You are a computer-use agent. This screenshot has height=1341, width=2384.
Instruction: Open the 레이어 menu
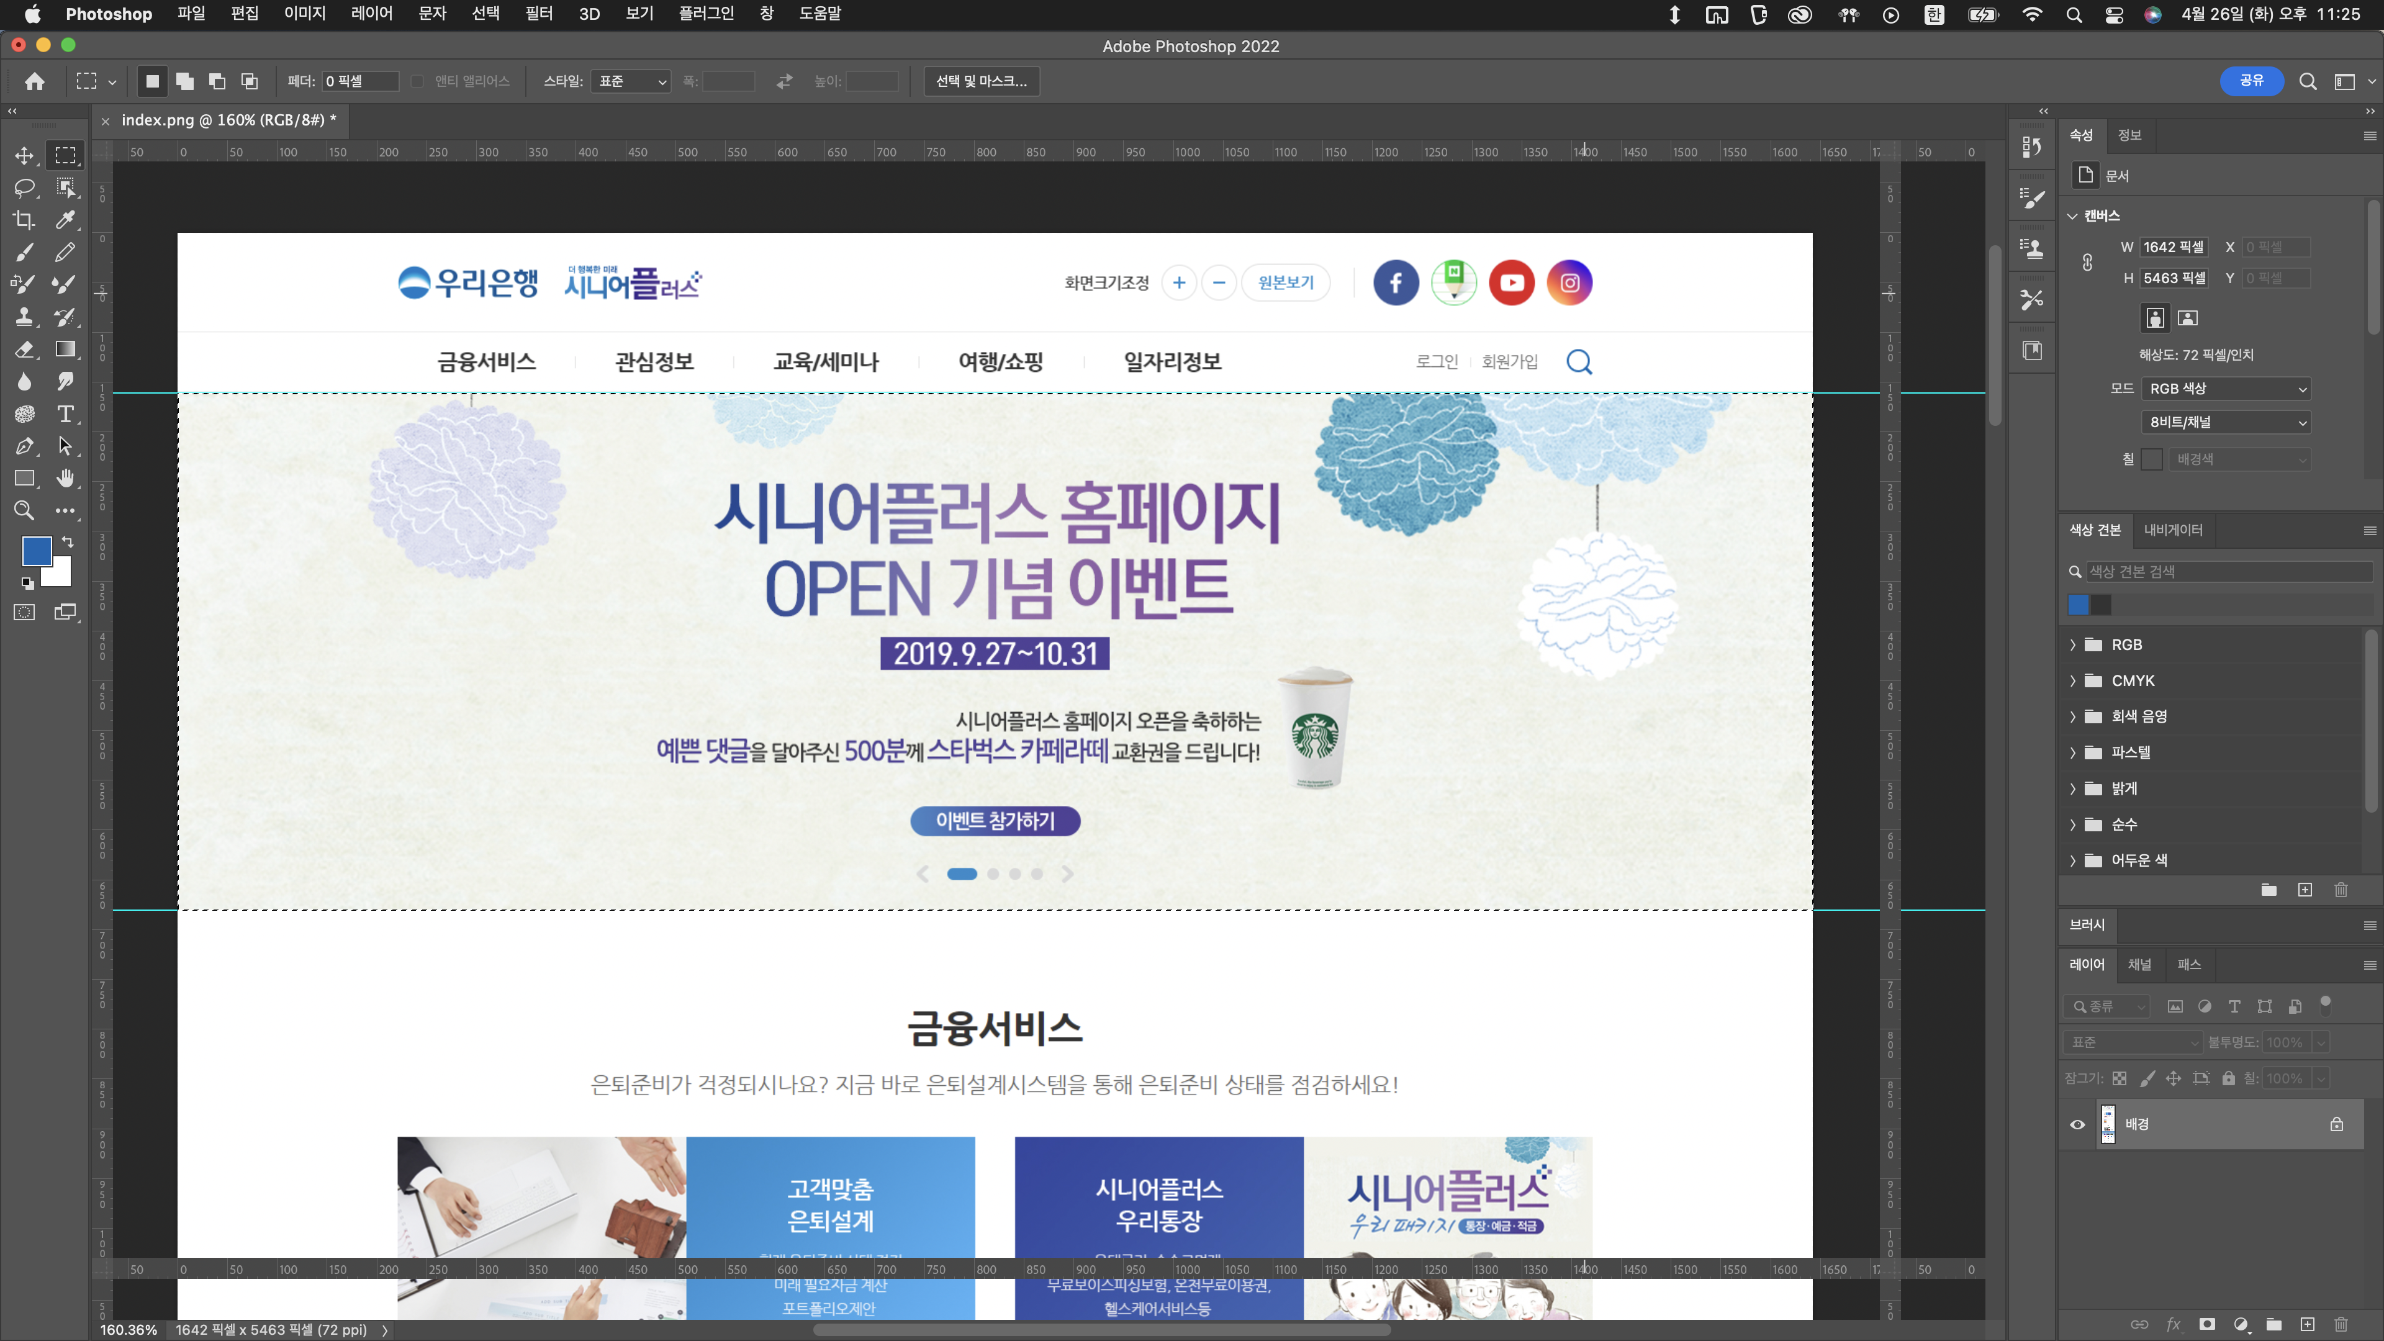click(372, 14)
